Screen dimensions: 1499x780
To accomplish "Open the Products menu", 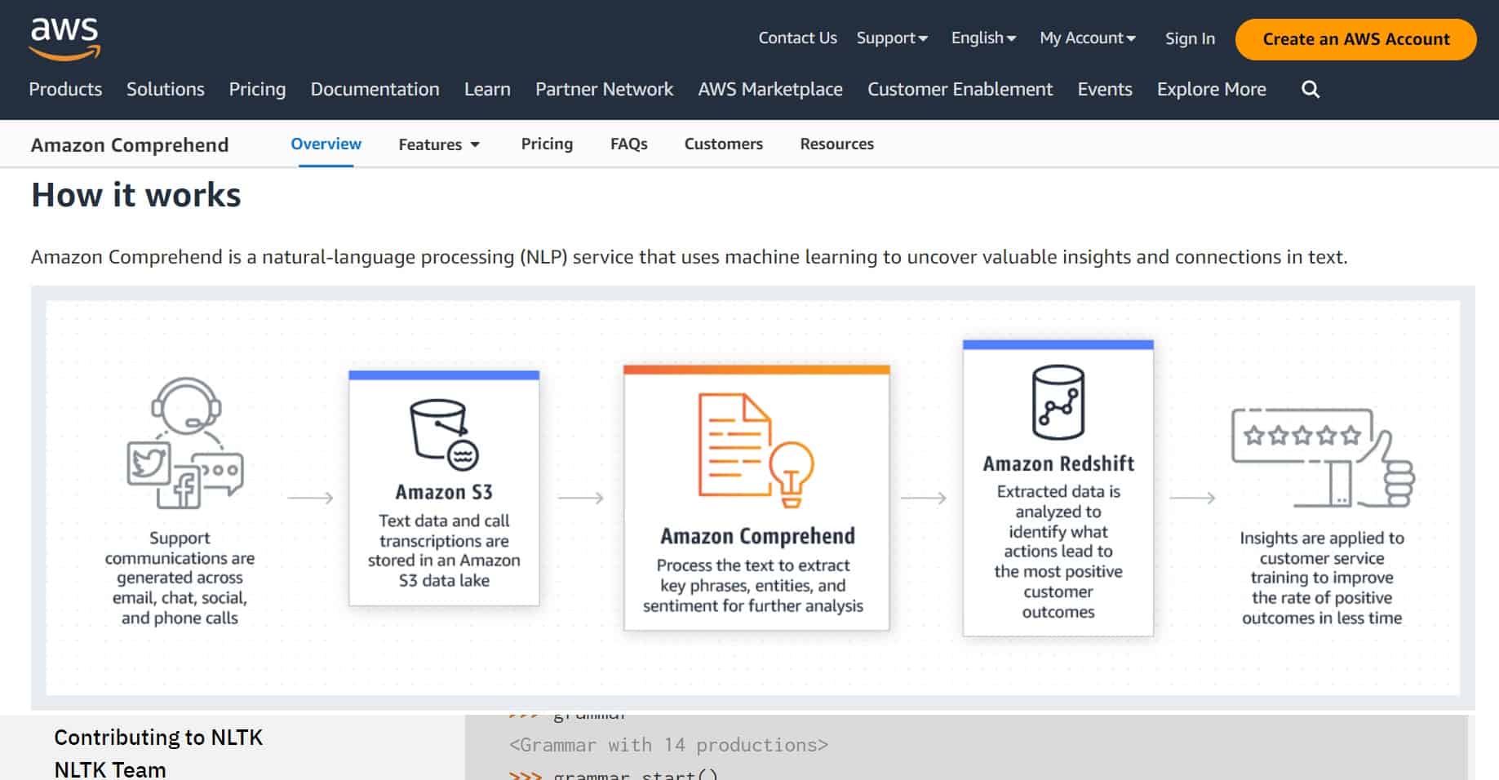I will click(x=65, y=89).
